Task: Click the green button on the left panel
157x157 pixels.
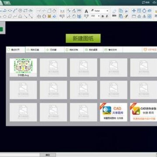Action: click(1, 29)
